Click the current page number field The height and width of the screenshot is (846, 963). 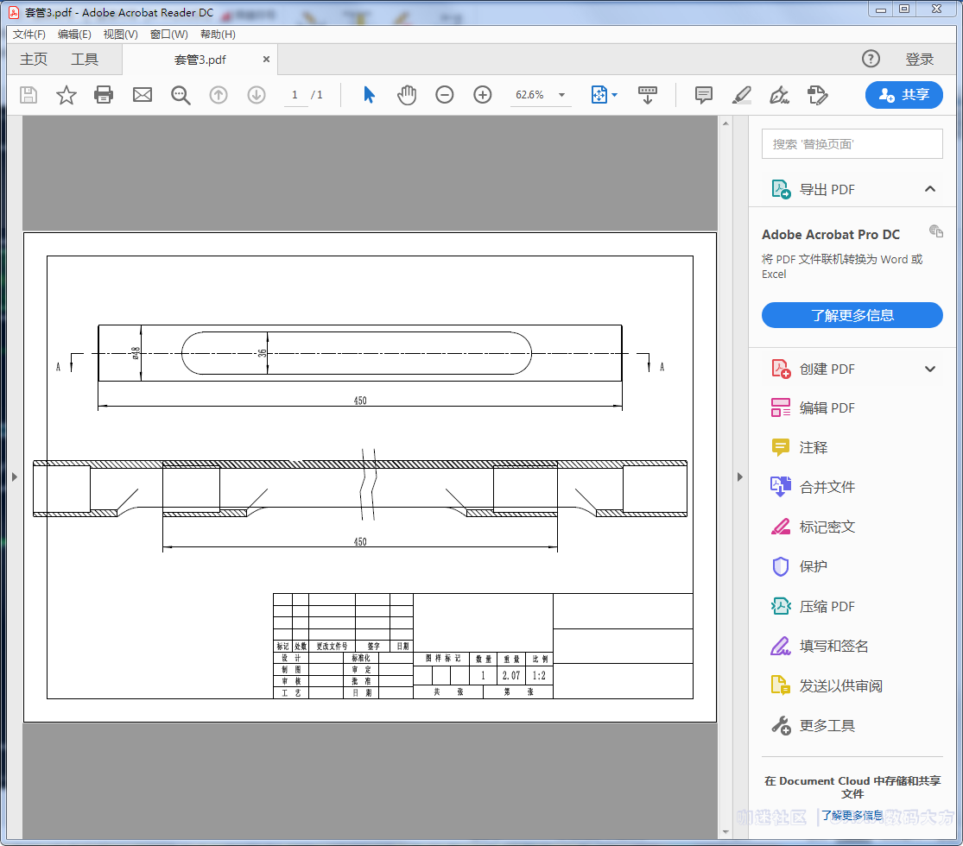tap(295, 95)
